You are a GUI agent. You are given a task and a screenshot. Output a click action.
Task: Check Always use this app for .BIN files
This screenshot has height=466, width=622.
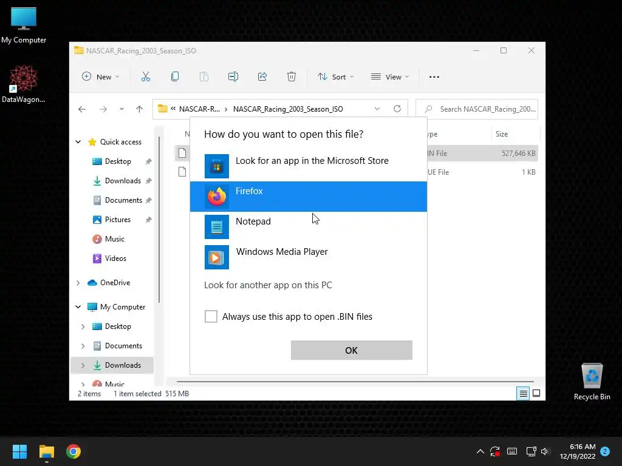[x=211, y=317]
